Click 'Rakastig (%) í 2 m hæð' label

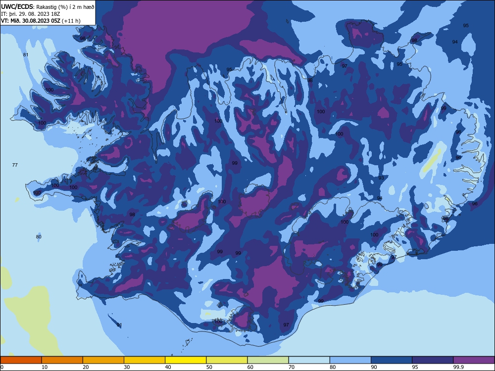[x=65, y=7]
